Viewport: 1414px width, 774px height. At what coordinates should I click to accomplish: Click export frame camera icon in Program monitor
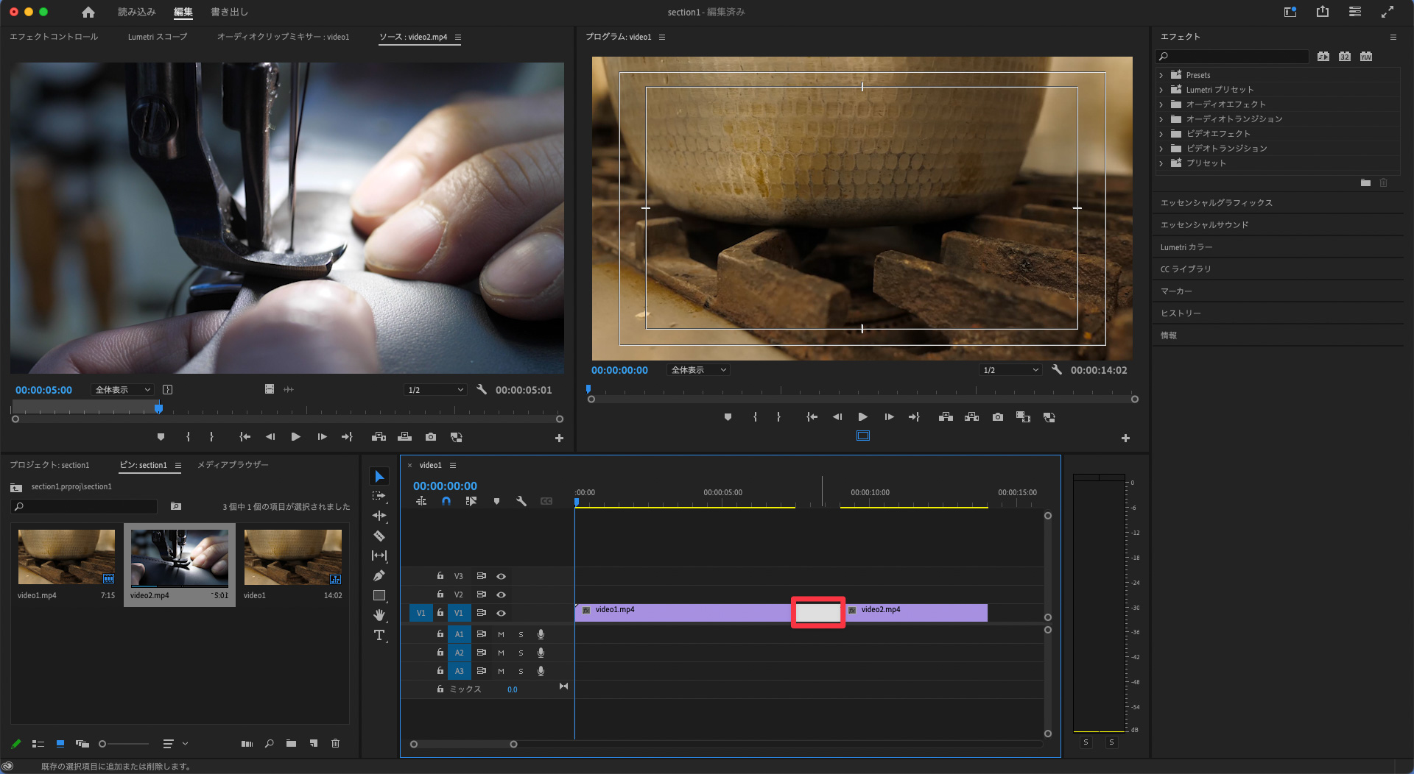[x=997, y=417]
